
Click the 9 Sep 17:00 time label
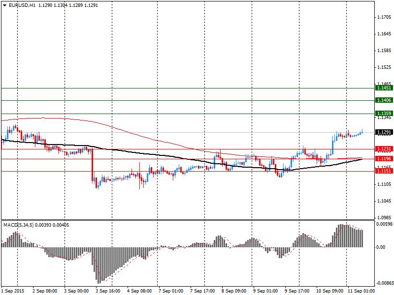click(x=297, y=291)
